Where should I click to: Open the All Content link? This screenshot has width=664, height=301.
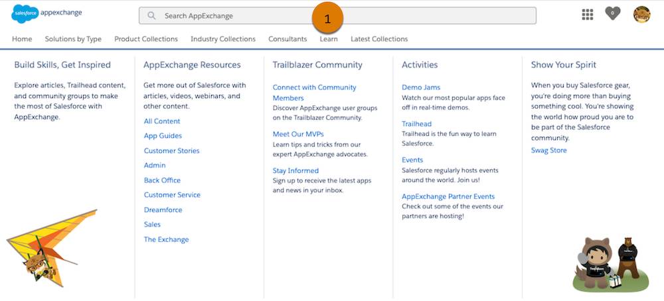tap(162, 121)
